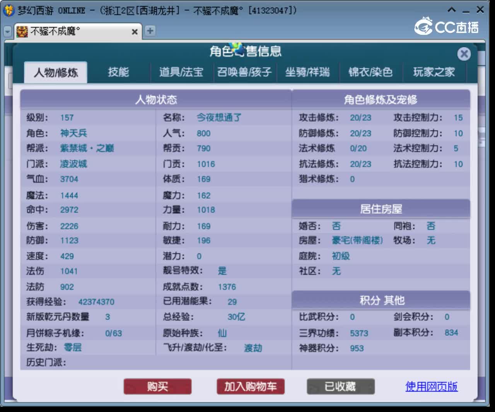
Task: Click the 伤害 value 2226
Action: point(69,226)
